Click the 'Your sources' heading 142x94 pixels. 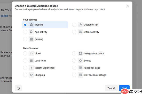point(30,20)
